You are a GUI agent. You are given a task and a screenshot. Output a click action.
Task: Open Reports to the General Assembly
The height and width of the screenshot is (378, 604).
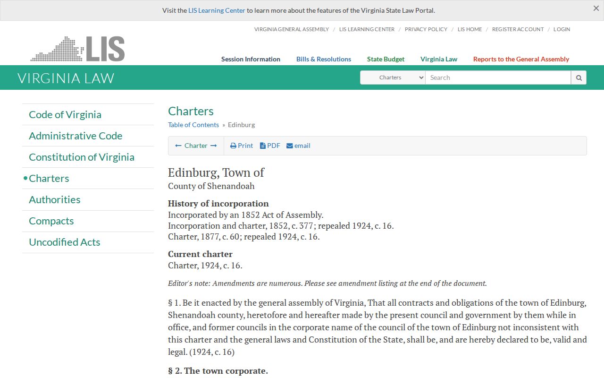pos(521,59)
